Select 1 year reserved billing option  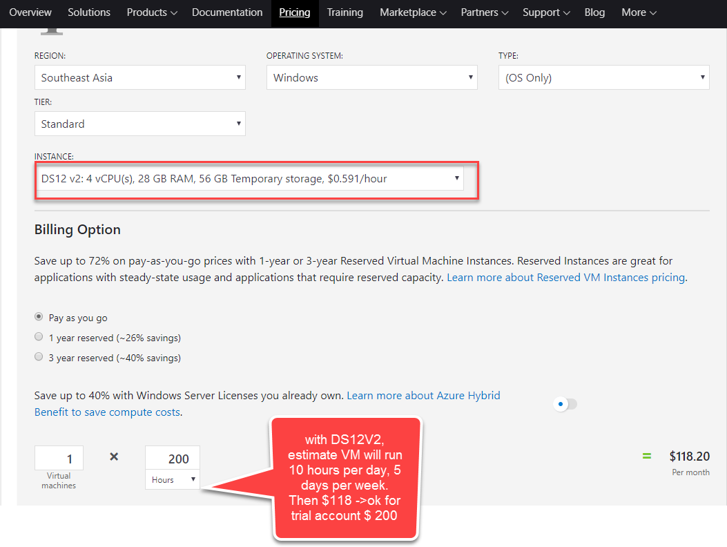pyautogui.click(x=39, y=337)
